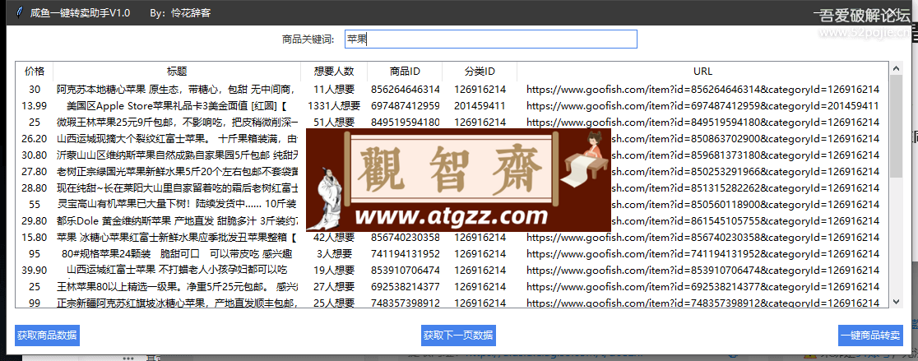The width and height of the screenshot is (918, 361).
Task: Select row titled 现在纯甜~长在莱阳大山里
Action: click(x=452, y=187)
